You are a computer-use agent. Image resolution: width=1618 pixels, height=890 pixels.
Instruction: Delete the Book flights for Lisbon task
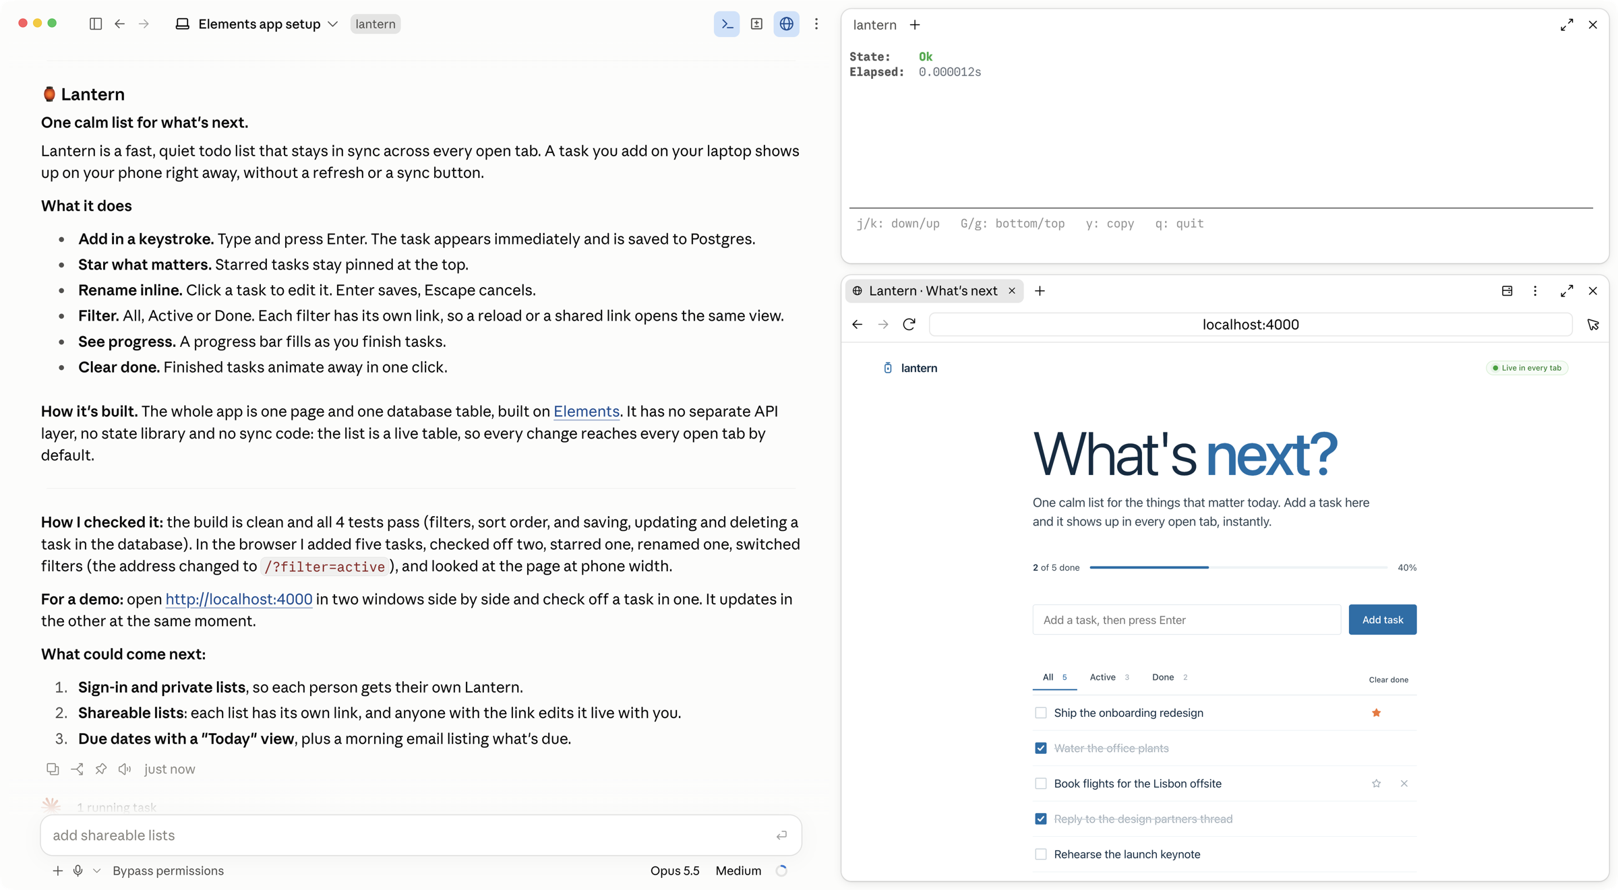click(1404, 784)
